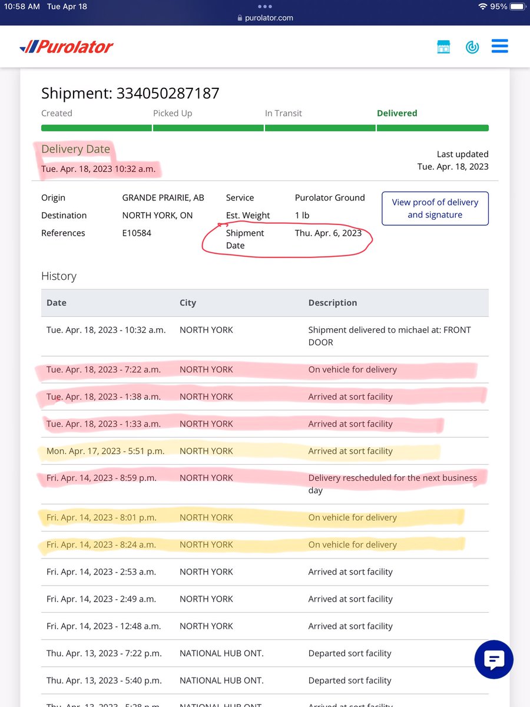530x707 pixels.
Task: Select the Apr. 18 7:22 a.m. date cell
Action: tap(104, 369)
